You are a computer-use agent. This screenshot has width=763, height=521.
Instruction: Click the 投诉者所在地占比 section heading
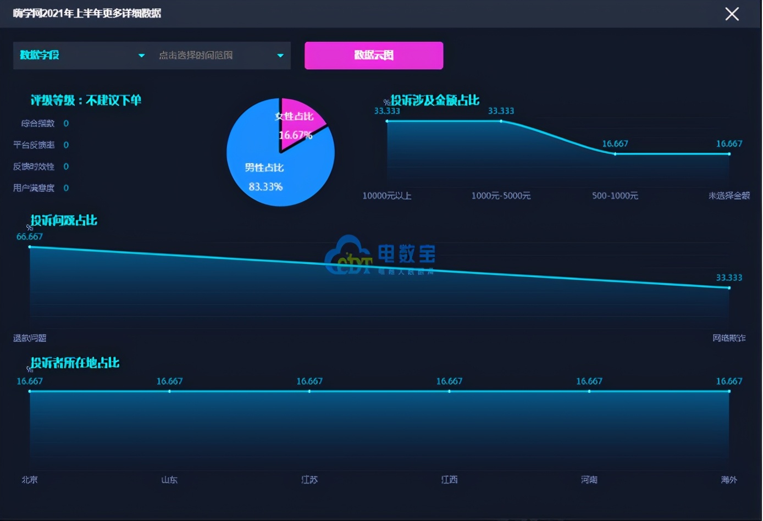coord(74,363)
